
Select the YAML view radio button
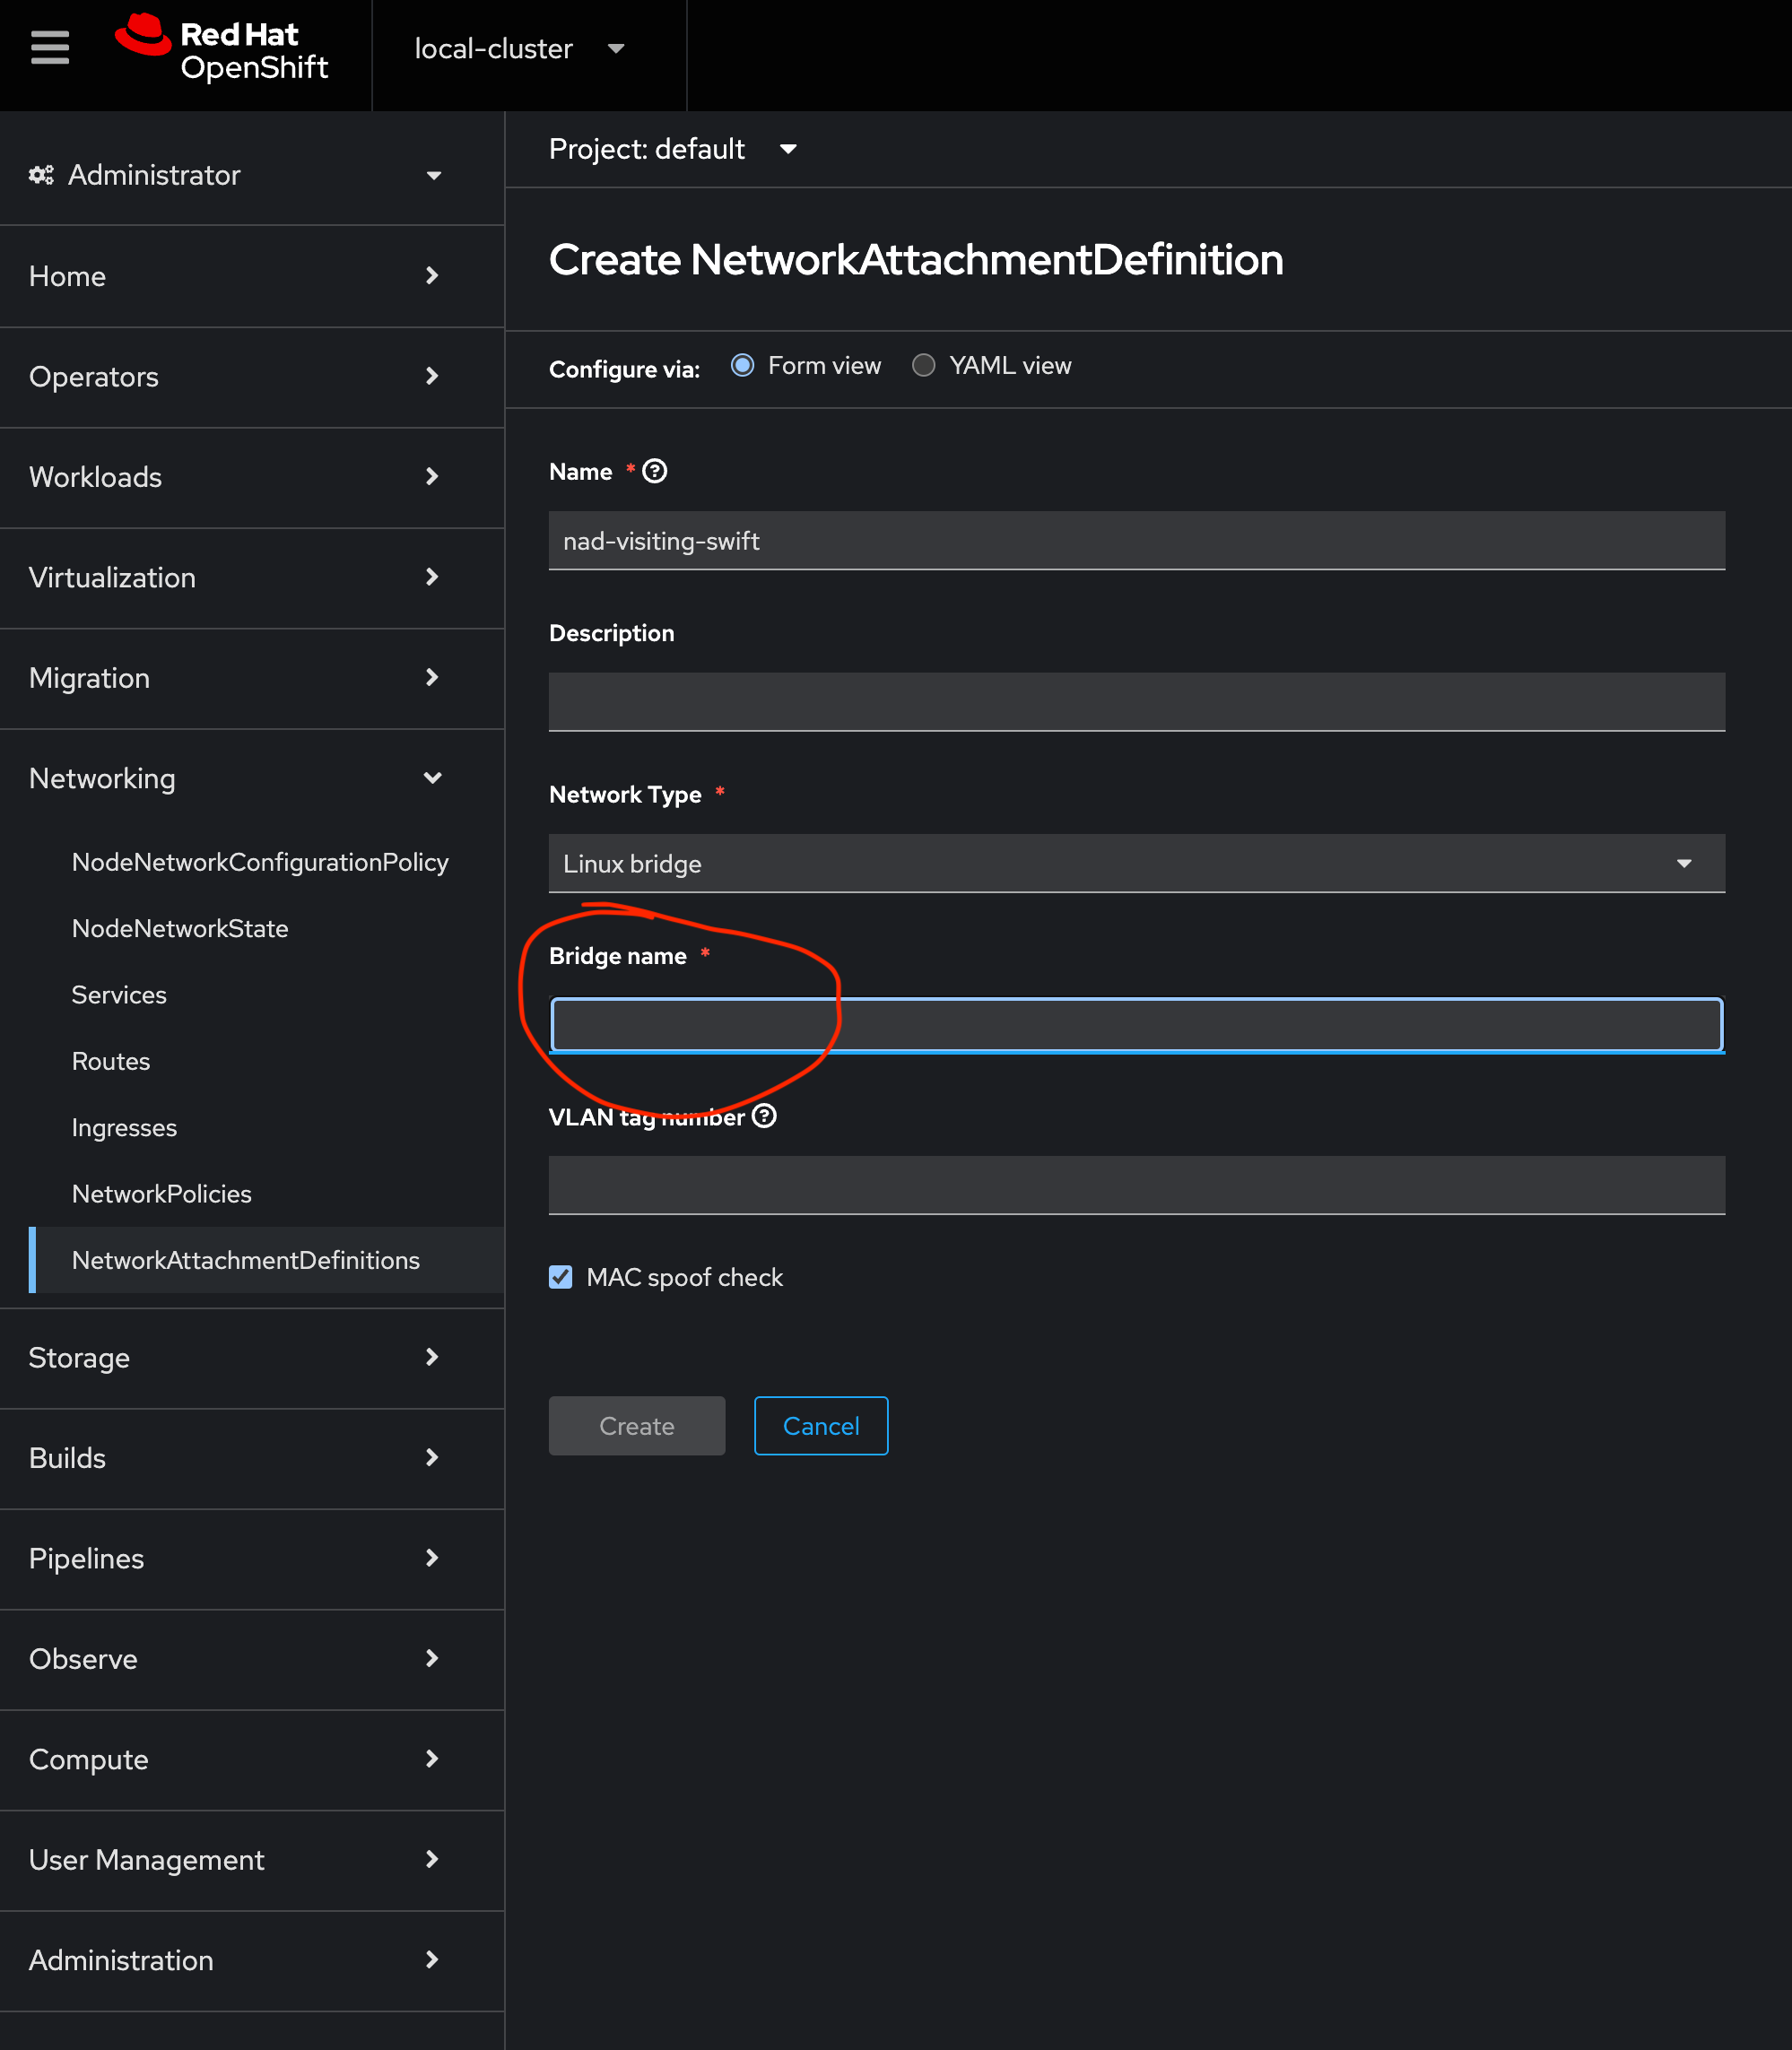click(x=923, y=365)
